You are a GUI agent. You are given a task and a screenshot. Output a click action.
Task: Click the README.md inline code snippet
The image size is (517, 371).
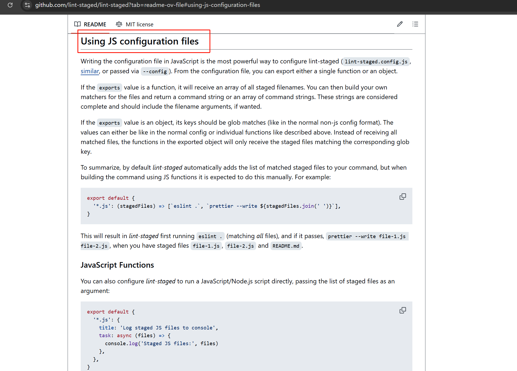tap(286, 246)
